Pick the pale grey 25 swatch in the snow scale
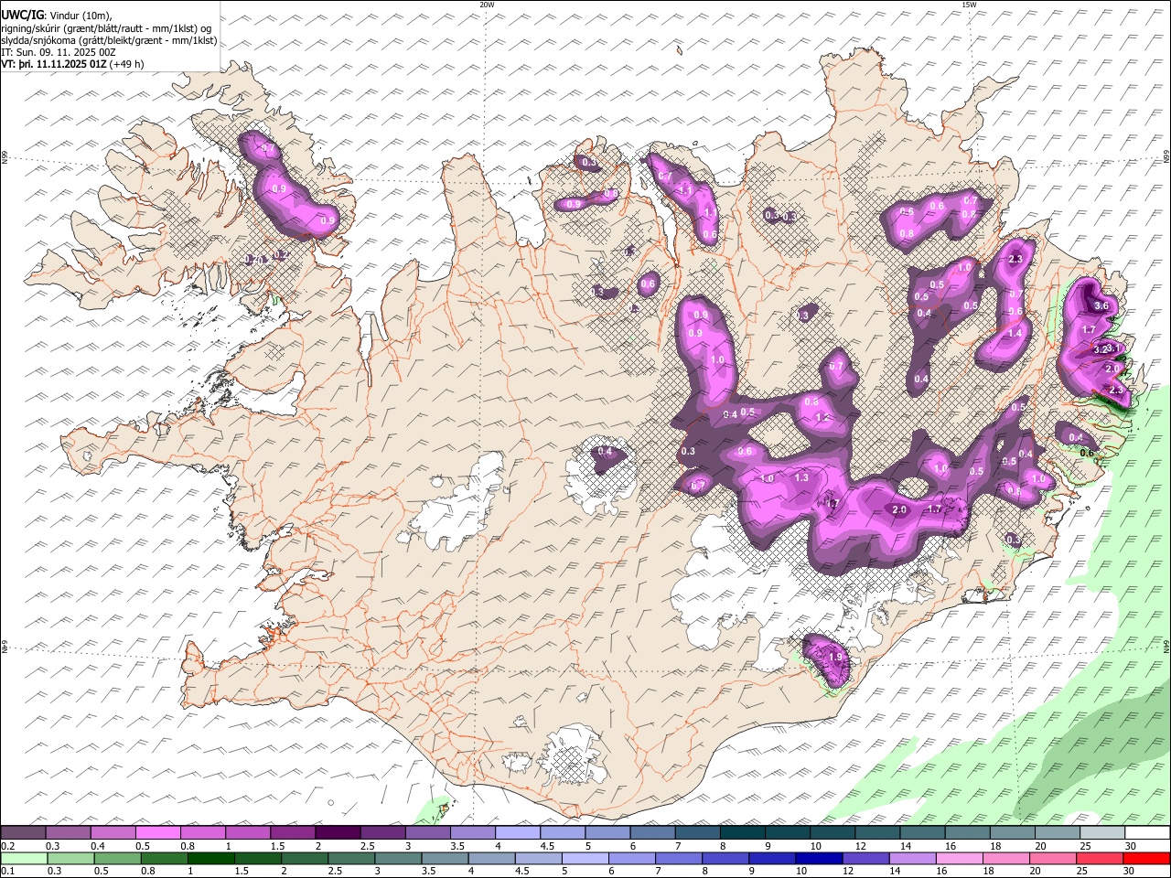Viewport: 1171px width, 878px height. point(1102,833)
